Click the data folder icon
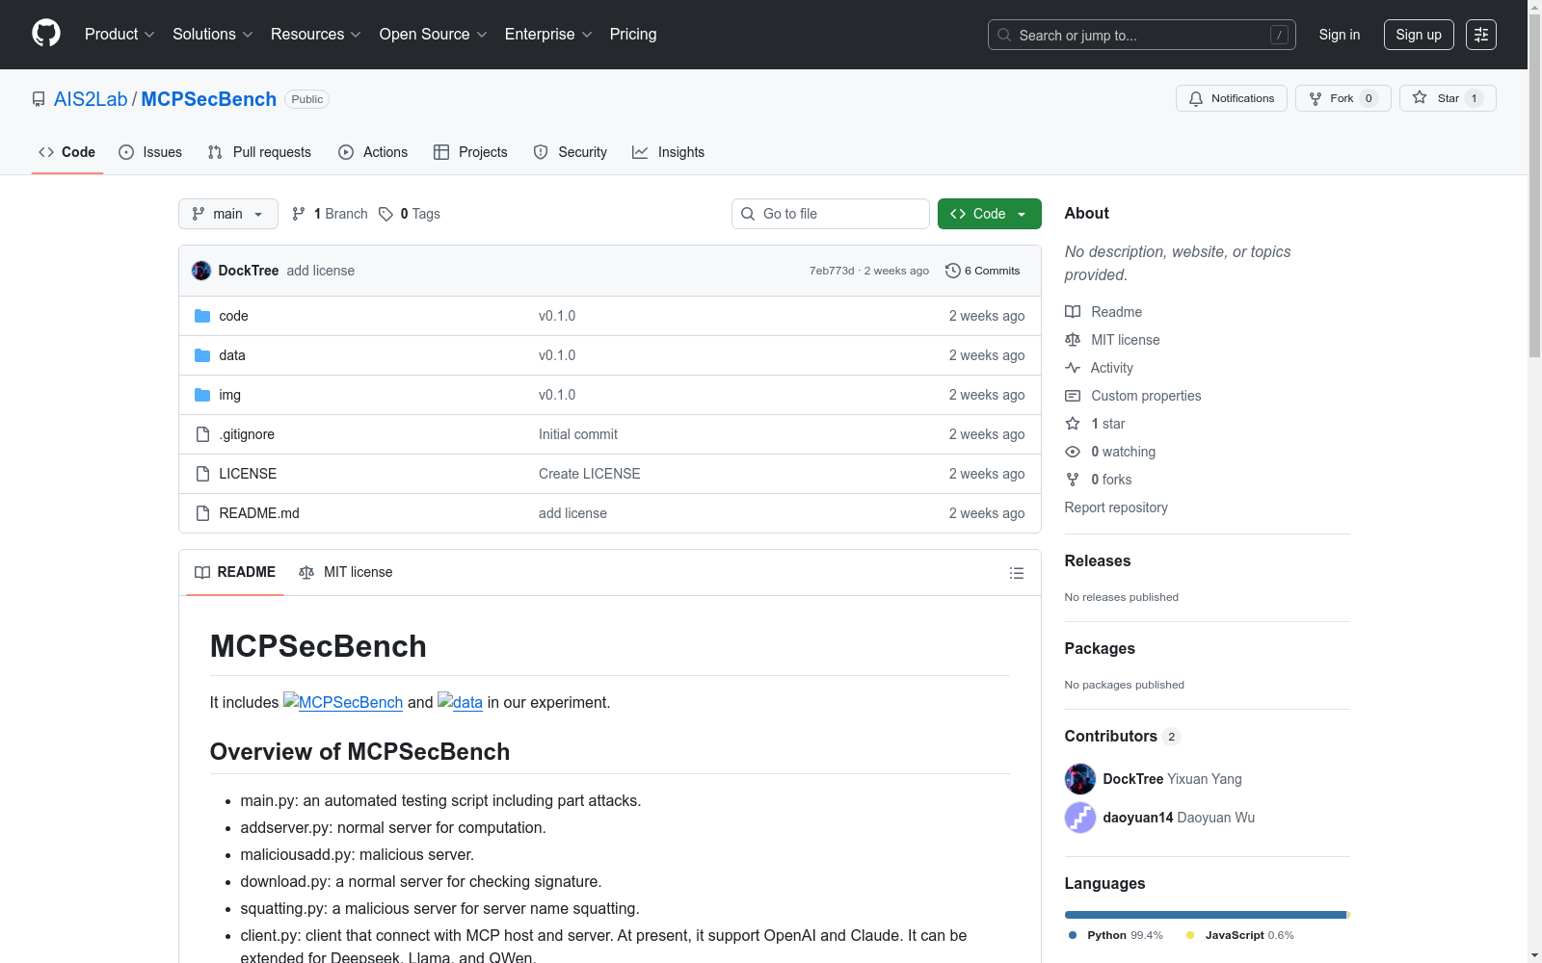This screenshot has width=1542, height=963. coord(202,355)
